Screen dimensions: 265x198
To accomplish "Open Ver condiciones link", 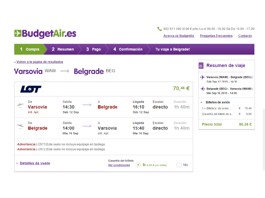I will [x=119, y=165].
